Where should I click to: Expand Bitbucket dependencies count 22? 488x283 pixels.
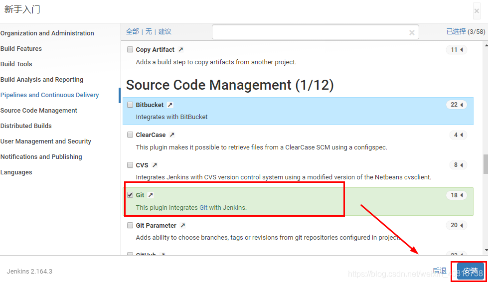click(x=457, y=105)
